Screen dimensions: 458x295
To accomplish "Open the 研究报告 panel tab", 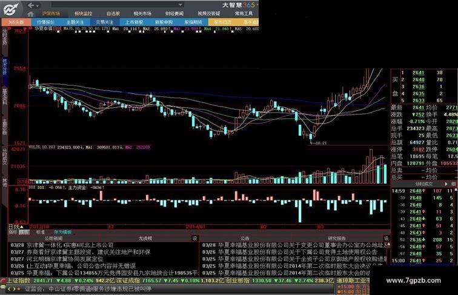I will click(337, 239).
